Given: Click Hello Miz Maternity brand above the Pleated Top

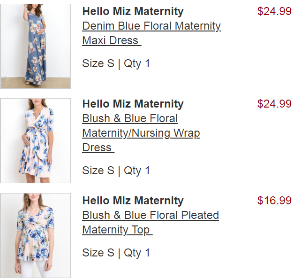Looking at the screenshot, I should [x=133, y=201].
